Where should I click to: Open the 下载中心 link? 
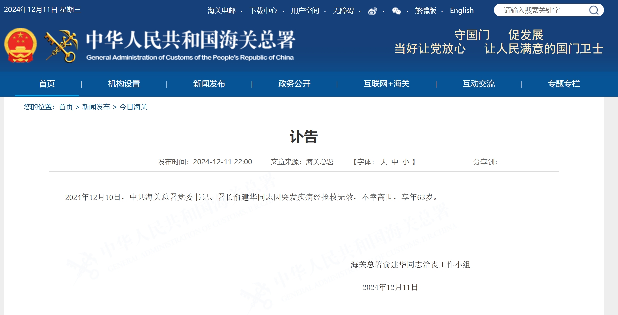(x=263, y=11)
